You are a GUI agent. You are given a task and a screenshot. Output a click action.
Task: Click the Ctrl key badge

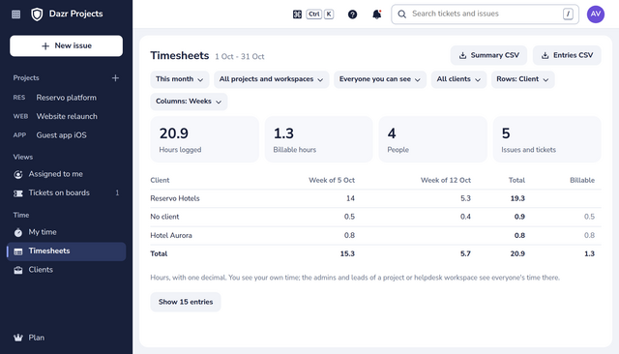[x=313, y=15]
